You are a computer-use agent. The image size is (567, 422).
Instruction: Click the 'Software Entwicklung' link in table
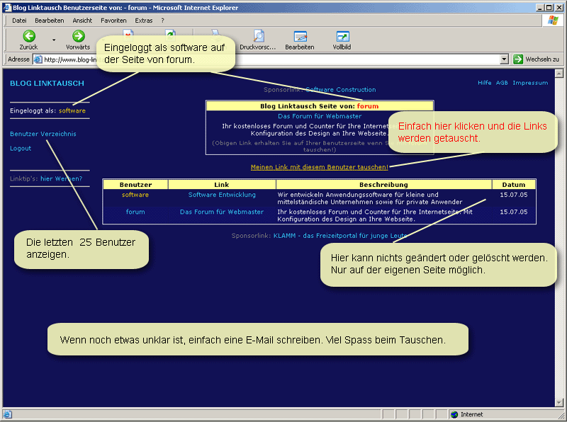click(222, 195)
